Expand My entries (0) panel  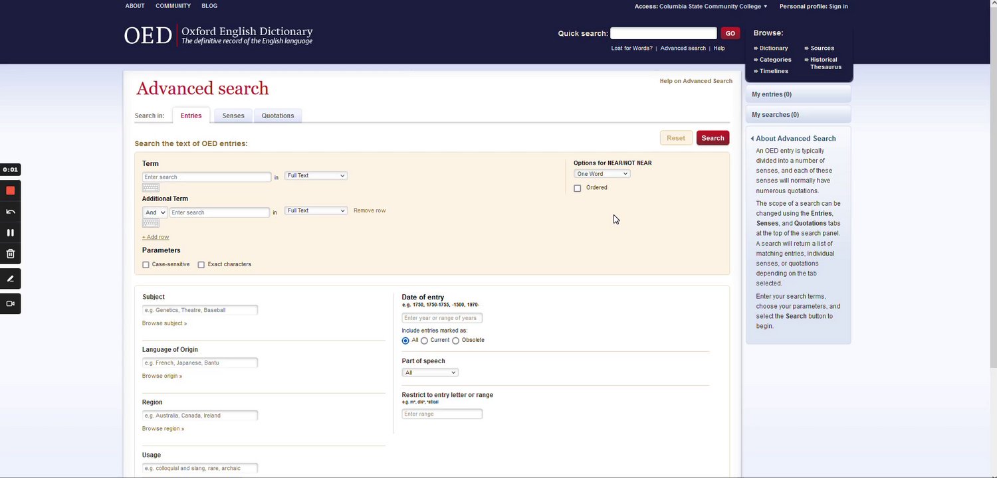[x=798, y=94]
